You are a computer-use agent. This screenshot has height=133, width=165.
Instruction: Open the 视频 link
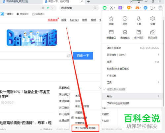tap(93, 20)
